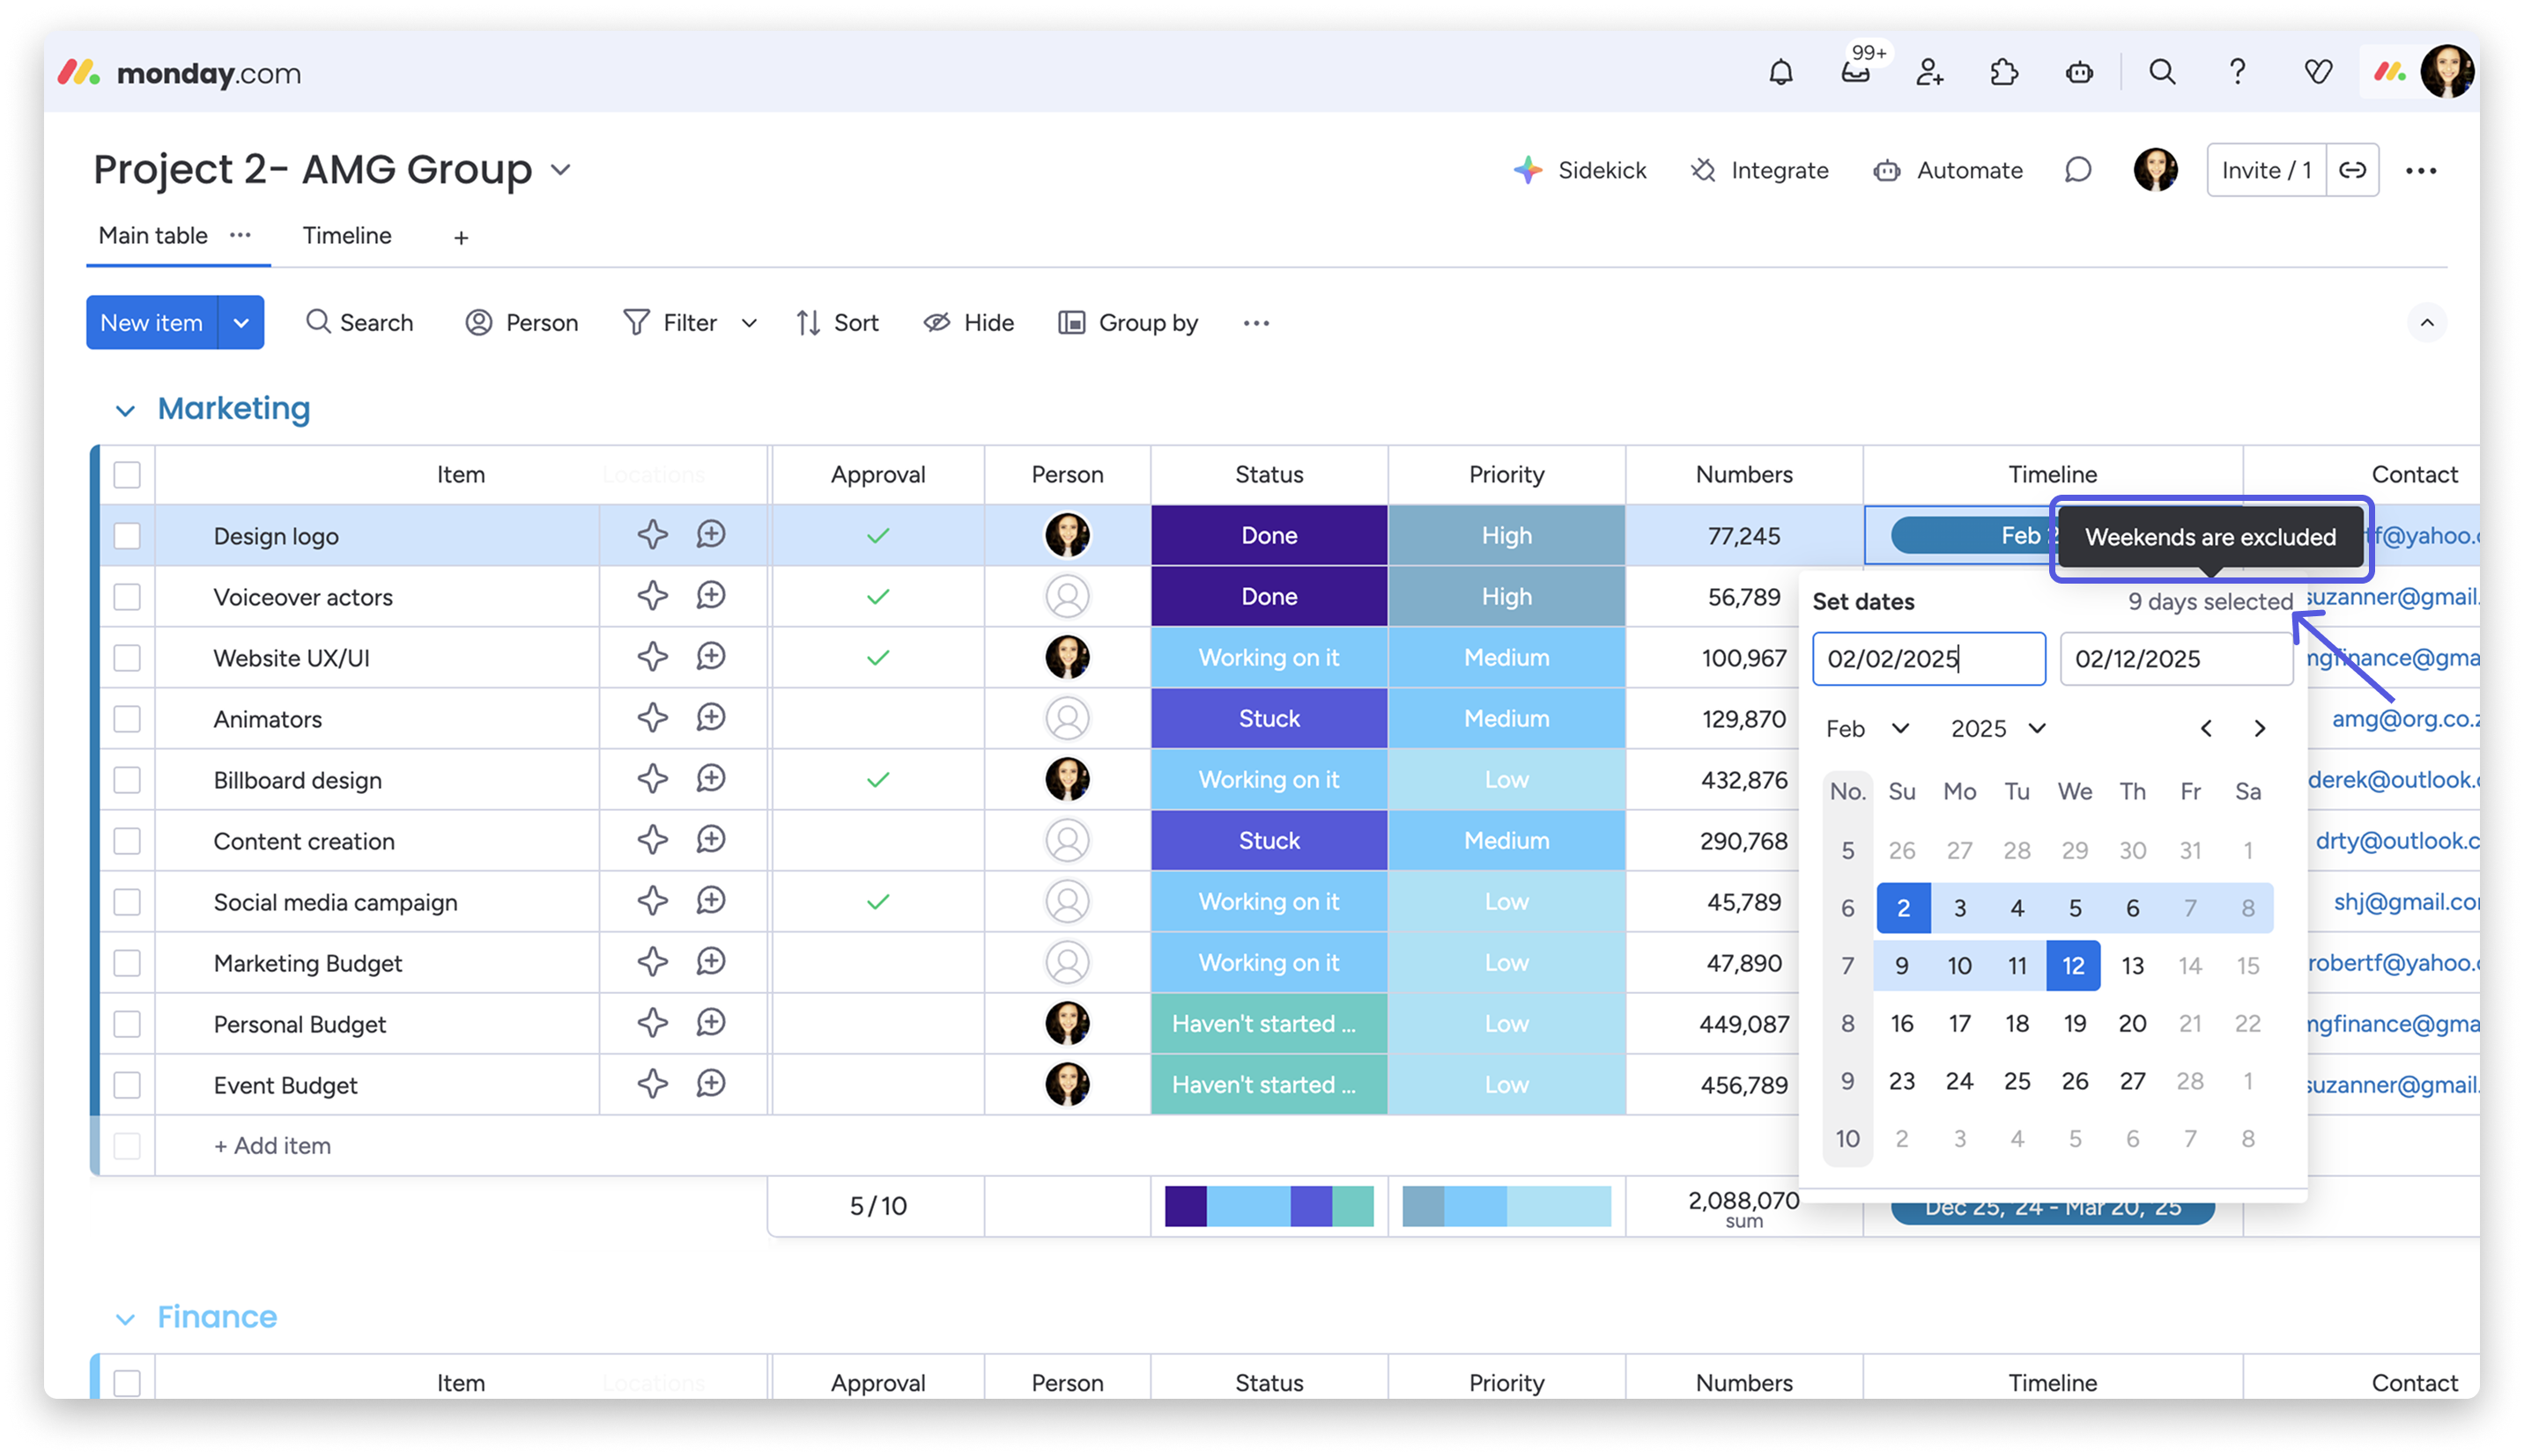Click the board discussion chat bubble icon
The width and height of the screenshot is (2524, 1456).
click(2077, 170)
